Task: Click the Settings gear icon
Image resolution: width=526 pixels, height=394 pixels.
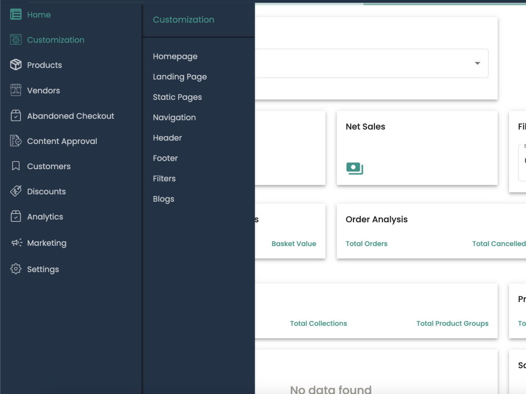Action: [16, 268]
